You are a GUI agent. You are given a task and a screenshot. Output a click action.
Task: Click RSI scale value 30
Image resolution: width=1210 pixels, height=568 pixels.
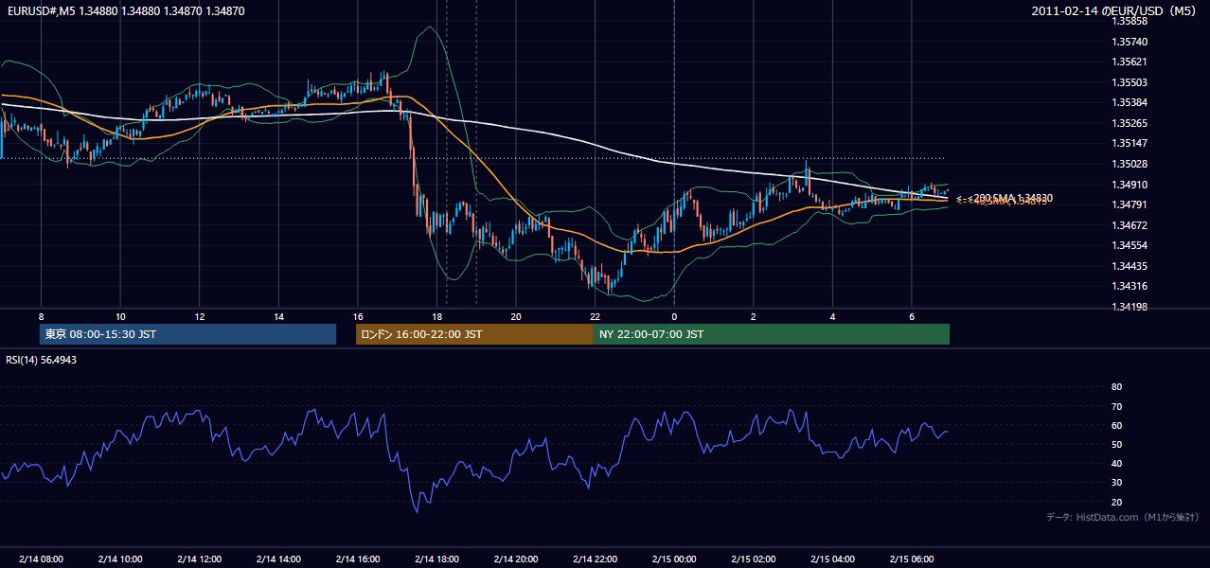click(1116, 483)
